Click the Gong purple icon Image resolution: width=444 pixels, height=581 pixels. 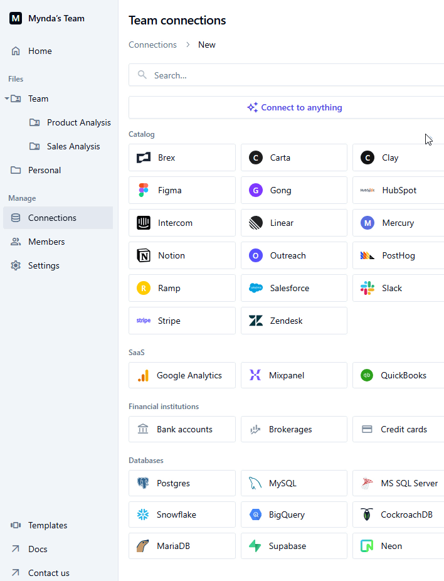point(255,191)
